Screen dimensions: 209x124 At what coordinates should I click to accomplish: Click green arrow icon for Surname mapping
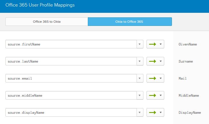153,61
